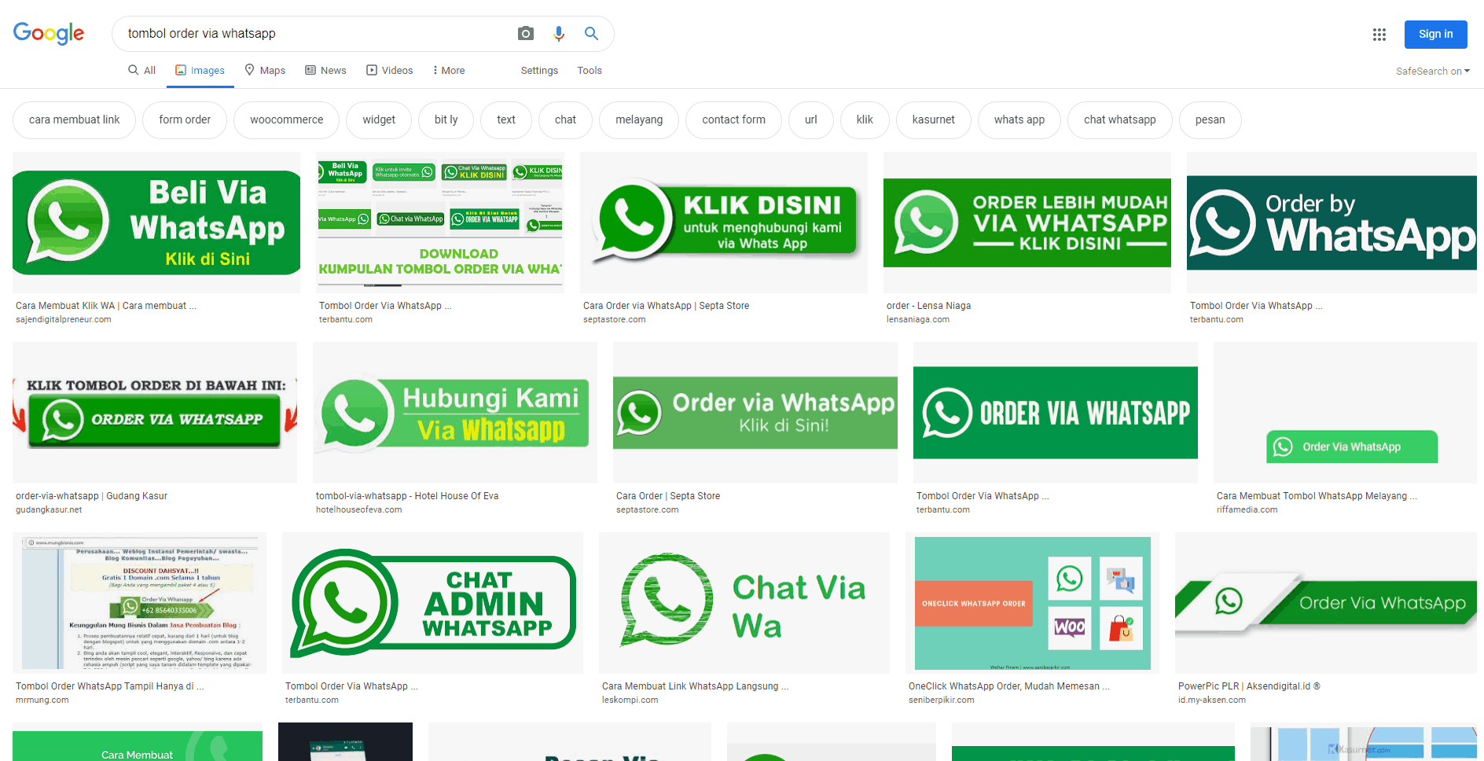Viewport: 1484px width, 761px height.
Task: Open the dark green 'ORDER VIA WHATSAPP' image
Action: (x=1056, y=413)
